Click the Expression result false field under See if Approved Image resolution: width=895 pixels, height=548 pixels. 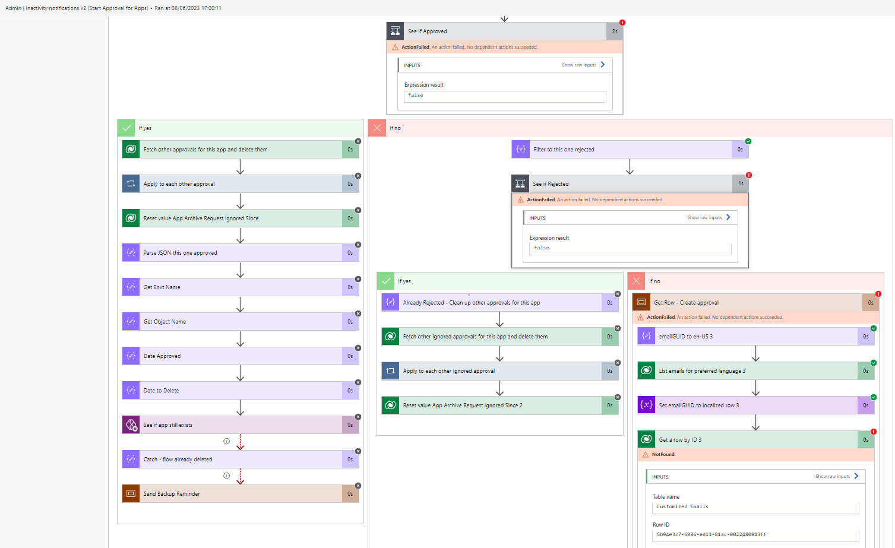(x=504, y=96)
